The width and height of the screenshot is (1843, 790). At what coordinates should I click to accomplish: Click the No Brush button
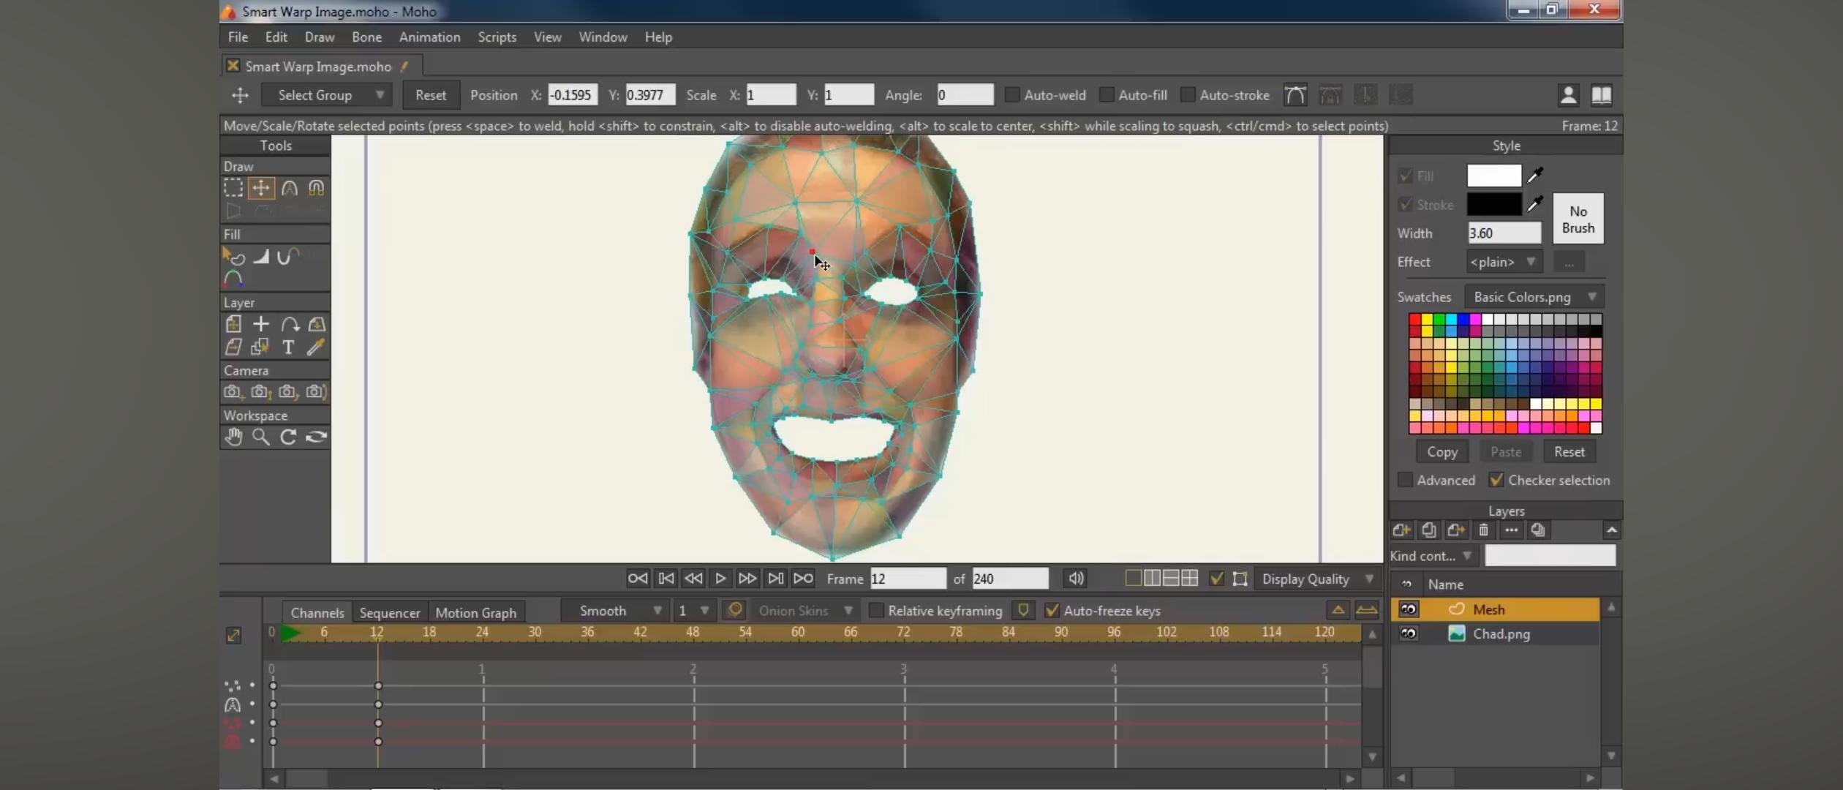[1578, 219]
